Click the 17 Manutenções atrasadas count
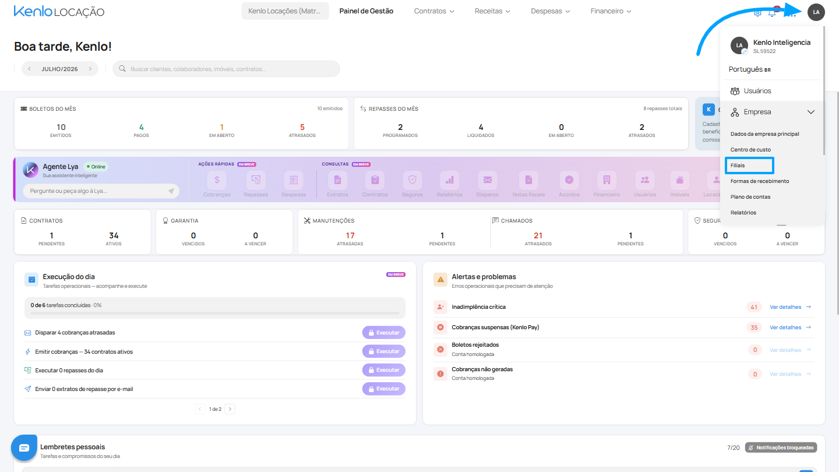 point(350,235)
